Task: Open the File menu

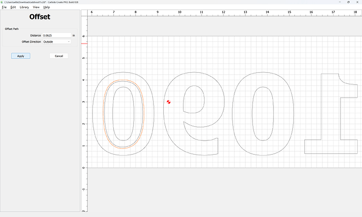Action: 4,7
